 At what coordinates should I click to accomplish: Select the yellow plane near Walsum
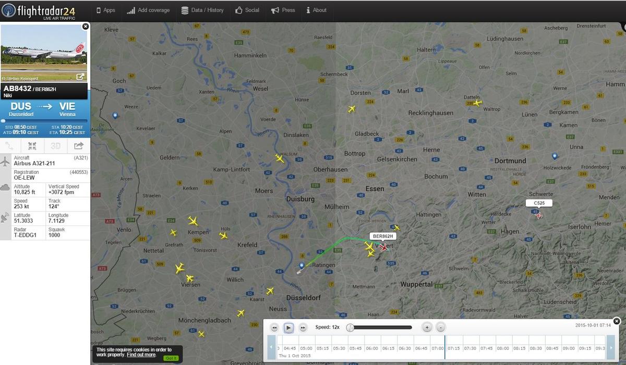[280, 158]
